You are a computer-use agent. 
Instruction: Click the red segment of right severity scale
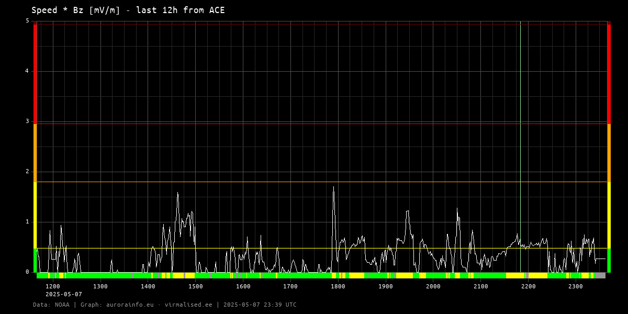click(x=609, y=74)
